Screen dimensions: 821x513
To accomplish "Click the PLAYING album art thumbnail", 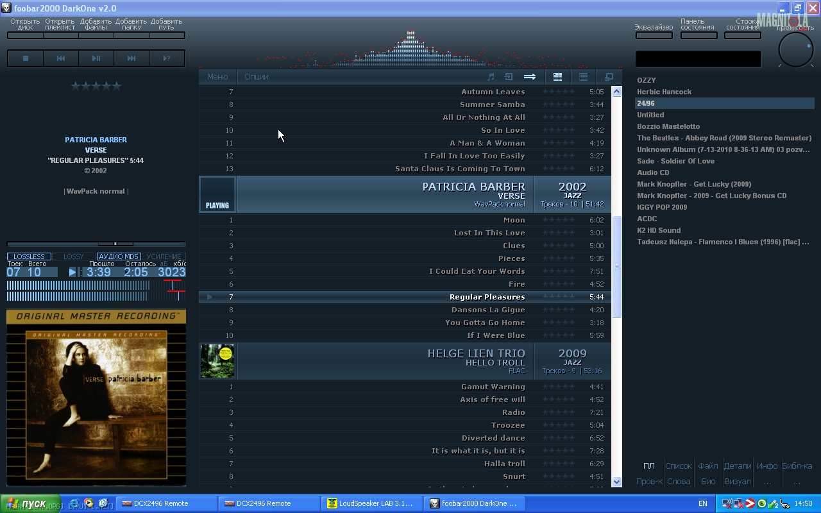I will point(217,194).
